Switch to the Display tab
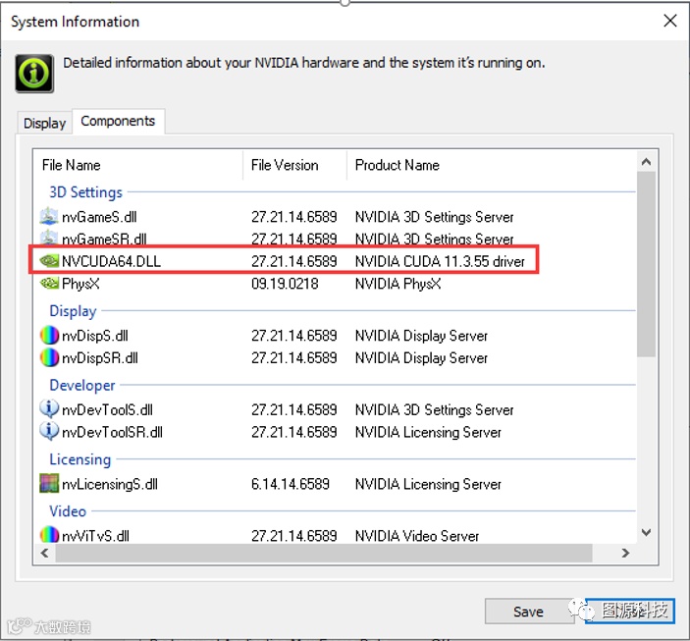 [44, 123]
